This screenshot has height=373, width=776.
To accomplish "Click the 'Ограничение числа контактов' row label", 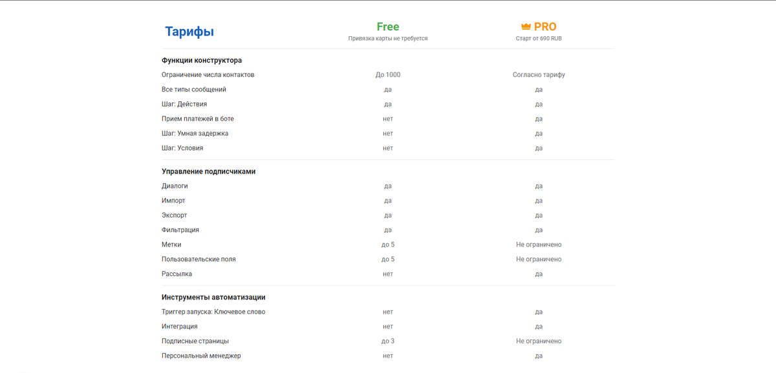I will [x=208, y=75].
